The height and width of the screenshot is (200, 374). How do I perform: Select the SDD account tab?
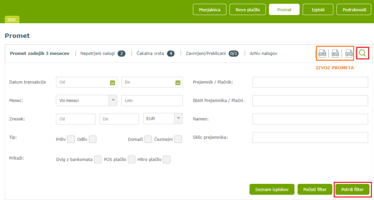[12, 19]
